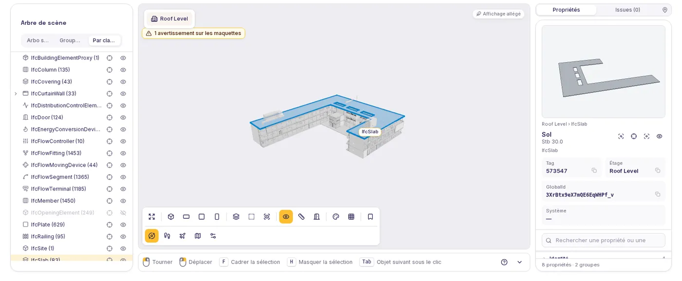Image resolution: width=682 pixels, height=281 pixels.
Task: Open the Propriétés tab
Action: 567,10
